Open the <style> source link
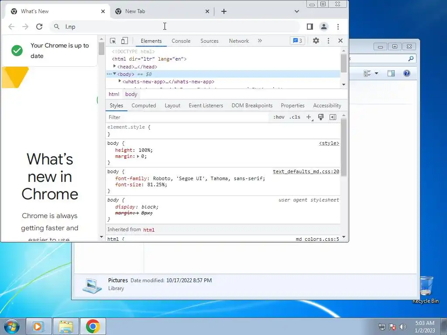This screenshot has height=335, width=447. click(329, 143)
